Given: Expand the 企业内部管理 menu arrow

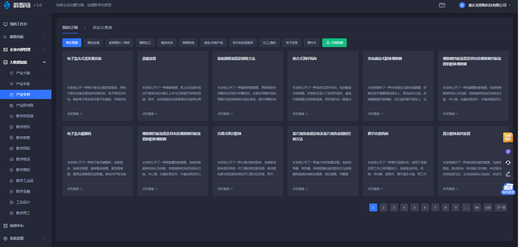Looking at the screenshot, I should pos(45,50).
